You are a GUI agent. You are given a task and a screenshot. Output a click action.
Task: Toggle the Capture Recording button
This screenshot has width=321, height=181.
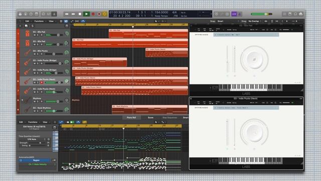click(99, 14)
